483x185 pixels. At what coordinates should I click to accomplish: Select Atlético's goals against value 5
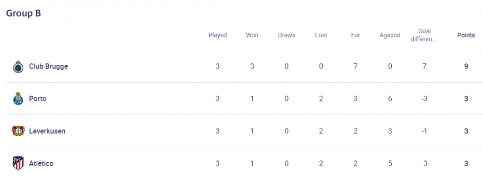pos(390,163)
